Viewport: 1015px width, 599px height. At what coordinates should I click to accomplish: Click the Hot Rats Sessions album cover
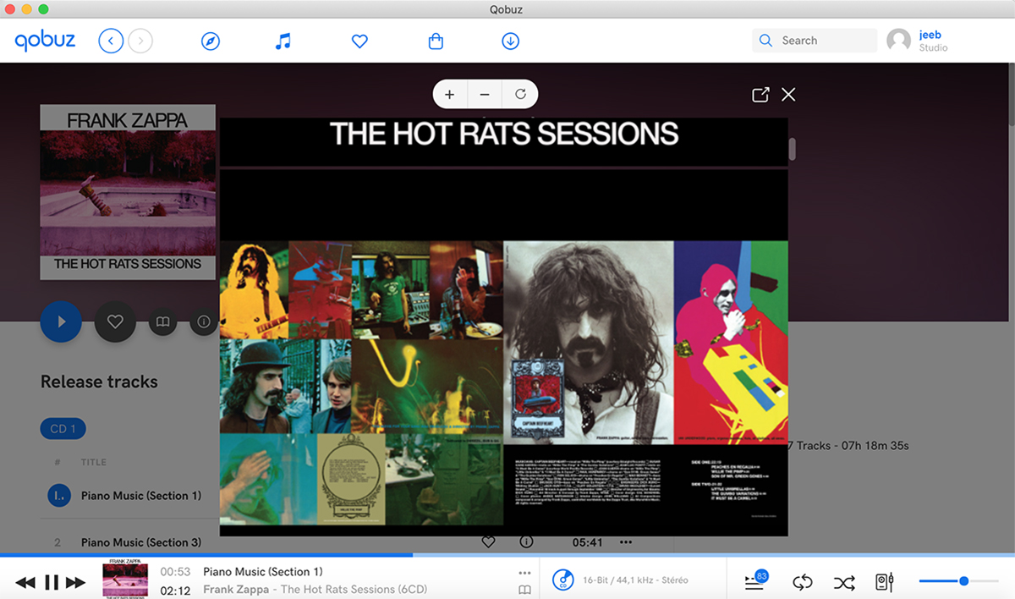pyautogui.click(x=128, y=192)
